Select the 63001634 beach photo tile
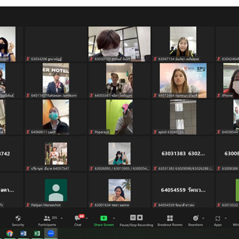The image size is (239, 239). point(119,190)
